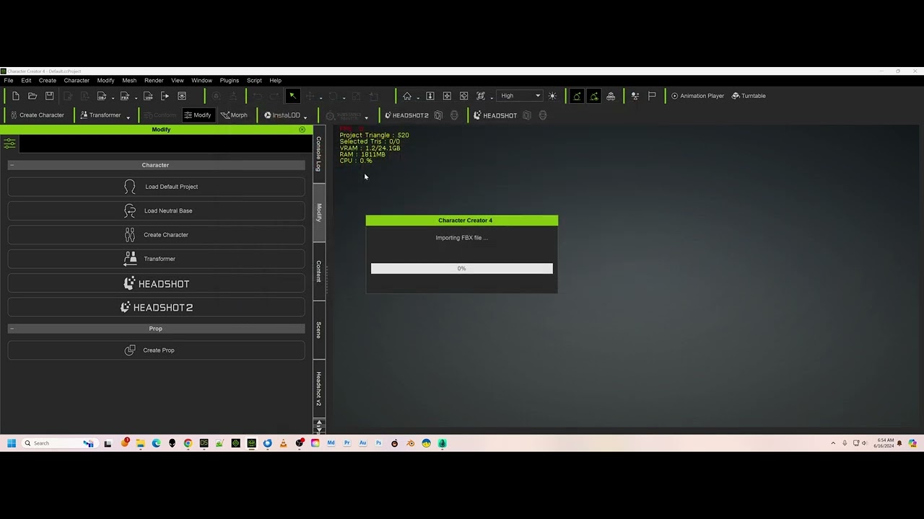Click the sun lighting icon beside High
The image size is (924, 519).
click(x=552, y=96)
